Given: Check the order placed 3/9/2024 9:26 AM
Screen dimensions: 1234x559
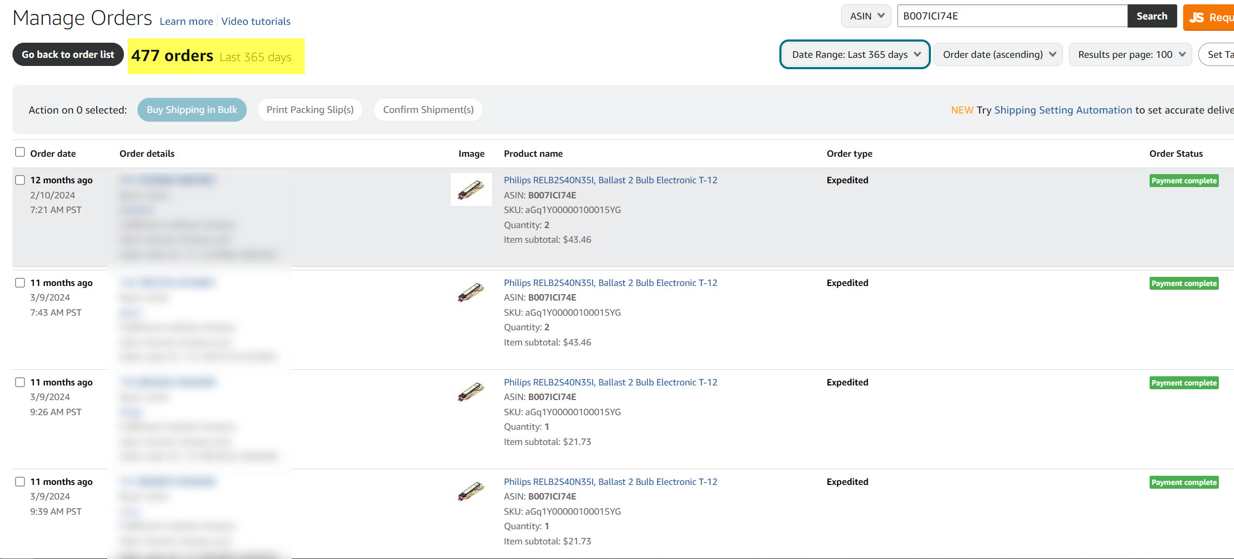Looking at the screenshot, I should [20, 382].
